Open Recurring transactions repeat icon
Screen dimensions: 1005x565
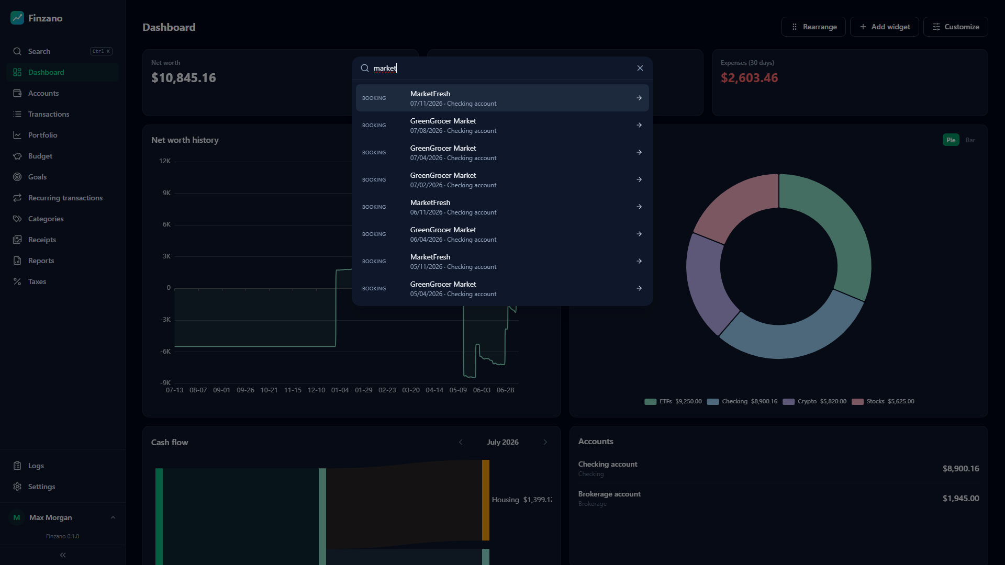click(x=17, y=198)
